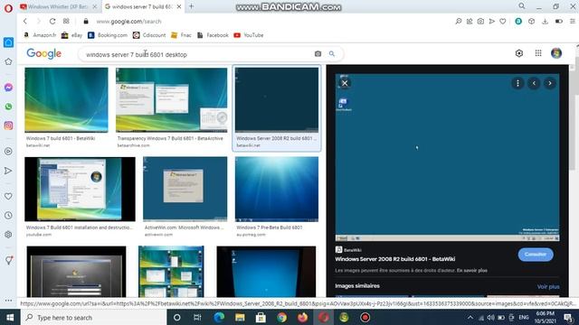Open YouTube bookmark
Viewport: 579px width, 325px height.
(249, 35)
